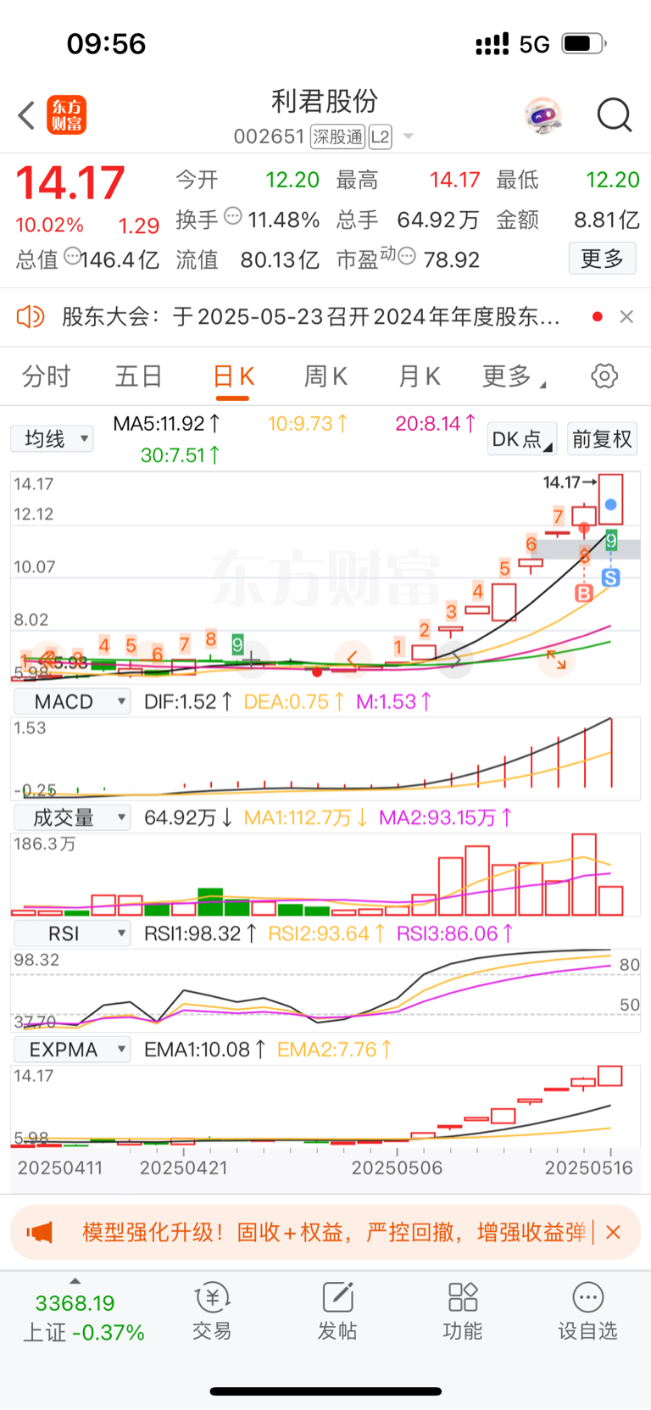Expand the stock switcher arrow beside L2
The image size is (651, 1410).
pyautogui.click(x=408, y=137)
